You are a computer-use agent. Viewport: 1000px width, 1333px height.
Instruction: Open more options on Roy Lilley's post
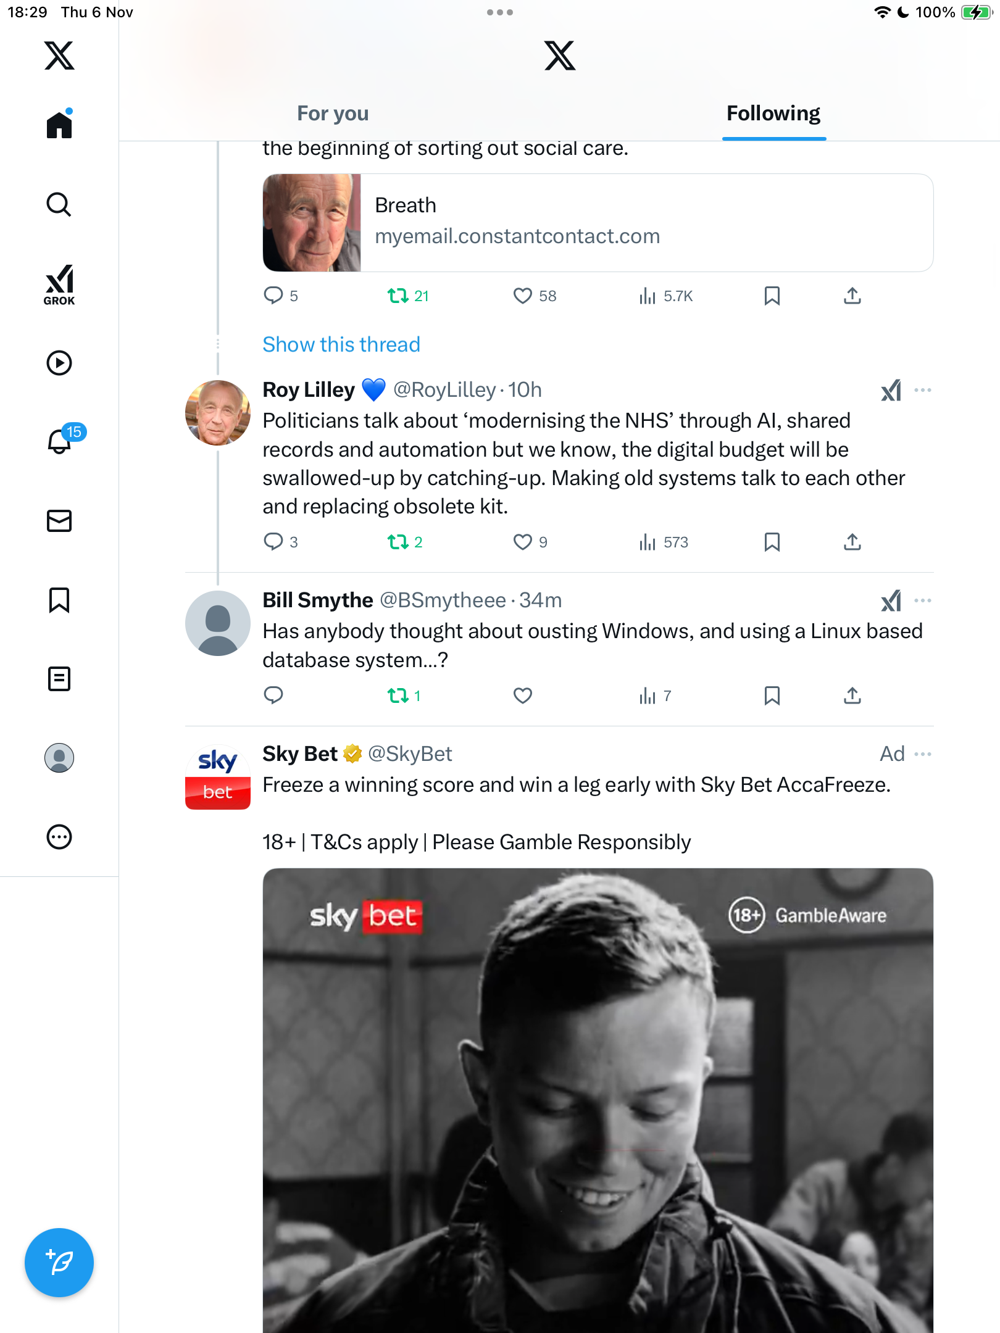[923, 390]
